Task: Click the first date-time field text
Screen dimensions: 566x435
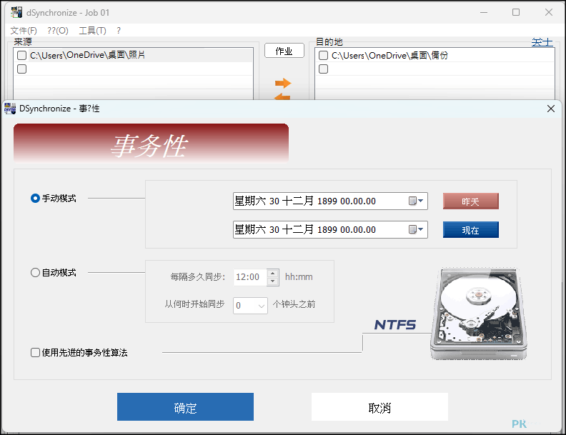Action: (x=305, y=201)
